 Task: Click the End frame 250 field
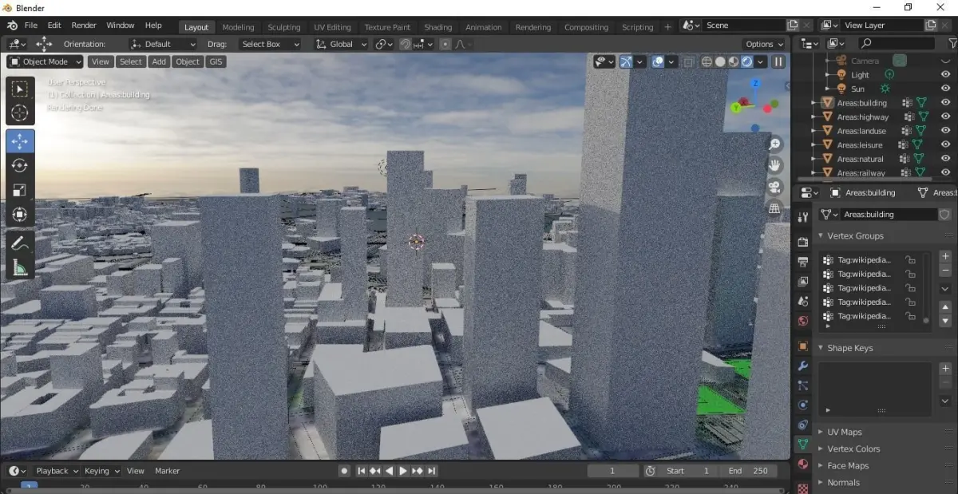click(750, 471)
